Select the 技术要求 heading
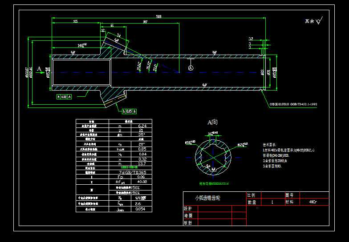The width and height of the screenshot is (349, 242). 269,145
